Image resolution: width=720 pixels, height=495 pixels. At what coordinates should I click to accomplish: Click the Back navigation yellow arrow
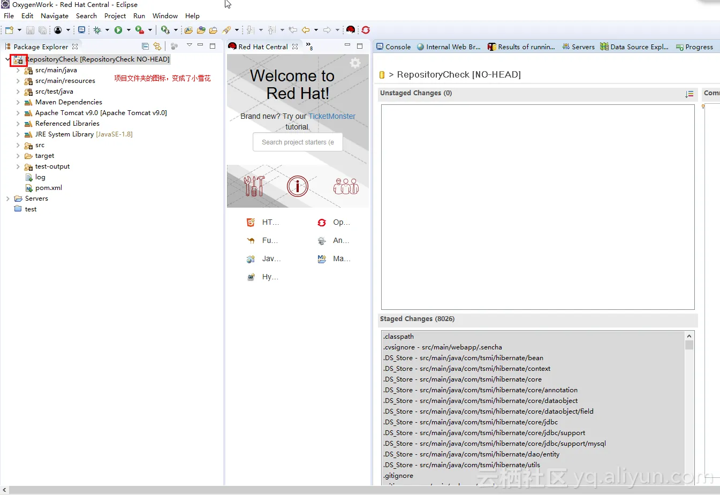306,30
